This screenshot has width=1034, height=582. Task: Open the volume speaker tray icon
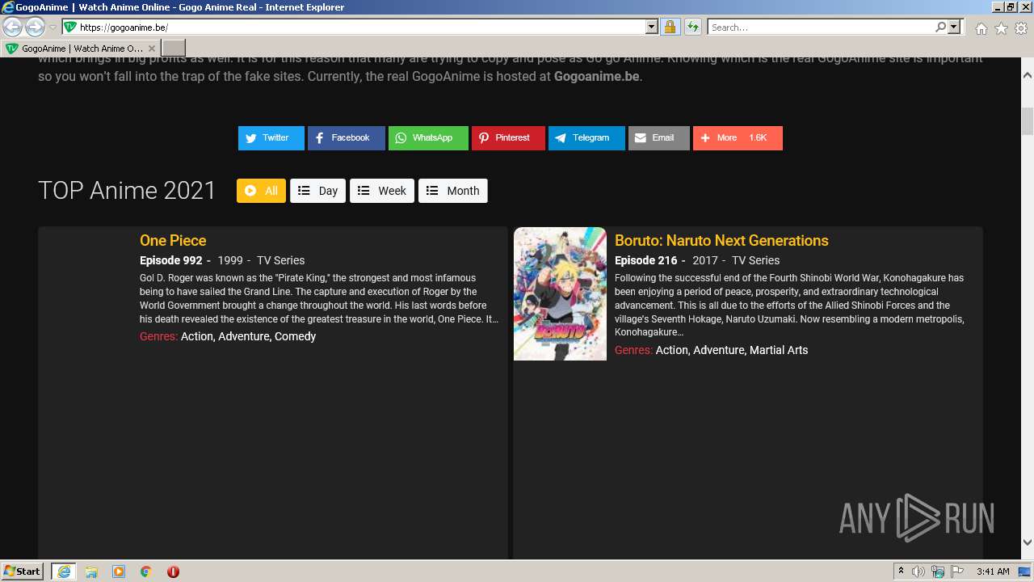tap(918, 571)
